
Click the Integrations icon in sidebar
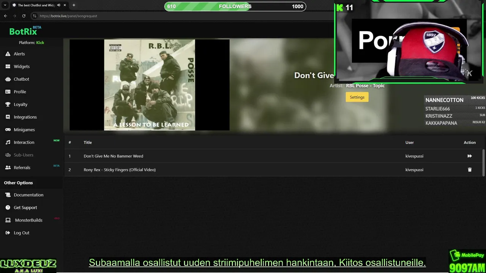click(8, 117)
